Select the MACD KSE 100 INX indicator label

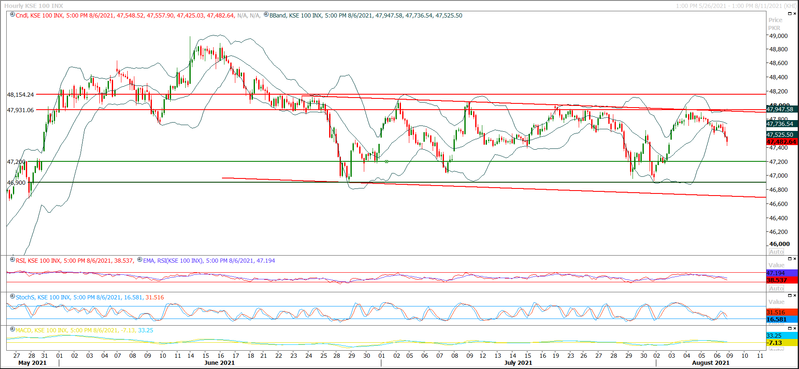(84, 330)
